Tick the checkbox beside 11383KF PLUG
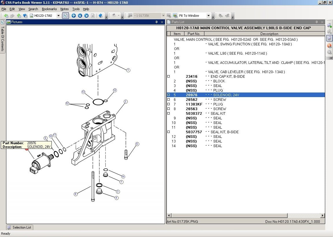The height and width of the screenshot is (237, 333). point(169,104)
